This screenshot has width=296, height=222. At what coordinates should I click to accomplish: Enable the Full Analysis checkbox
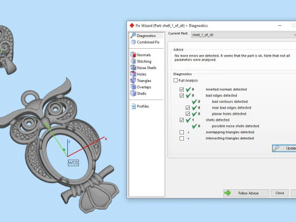(x=176, y=80)
